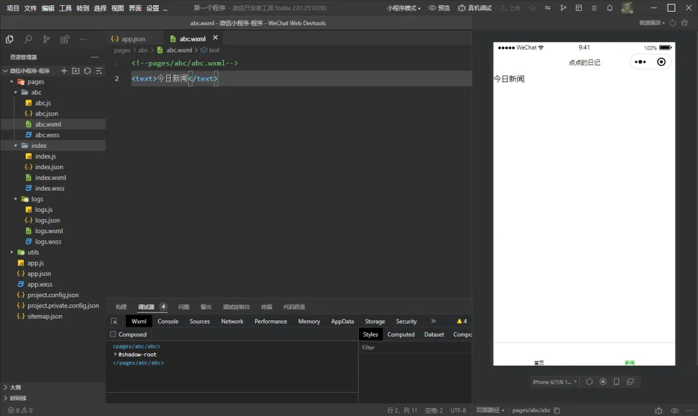The image size is (698, 416).
Task: Click the UTF-8 encoding in status bar
Action: pyautogui.click(x=458, y=410)
